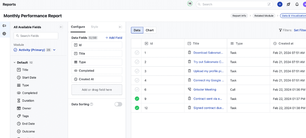Viewport: 306px width, 138px height.
Task: Click the Title column header
Action: (x=206, y=43)
